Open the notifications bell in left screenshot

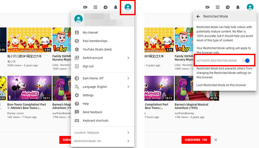tap(116, 7)
